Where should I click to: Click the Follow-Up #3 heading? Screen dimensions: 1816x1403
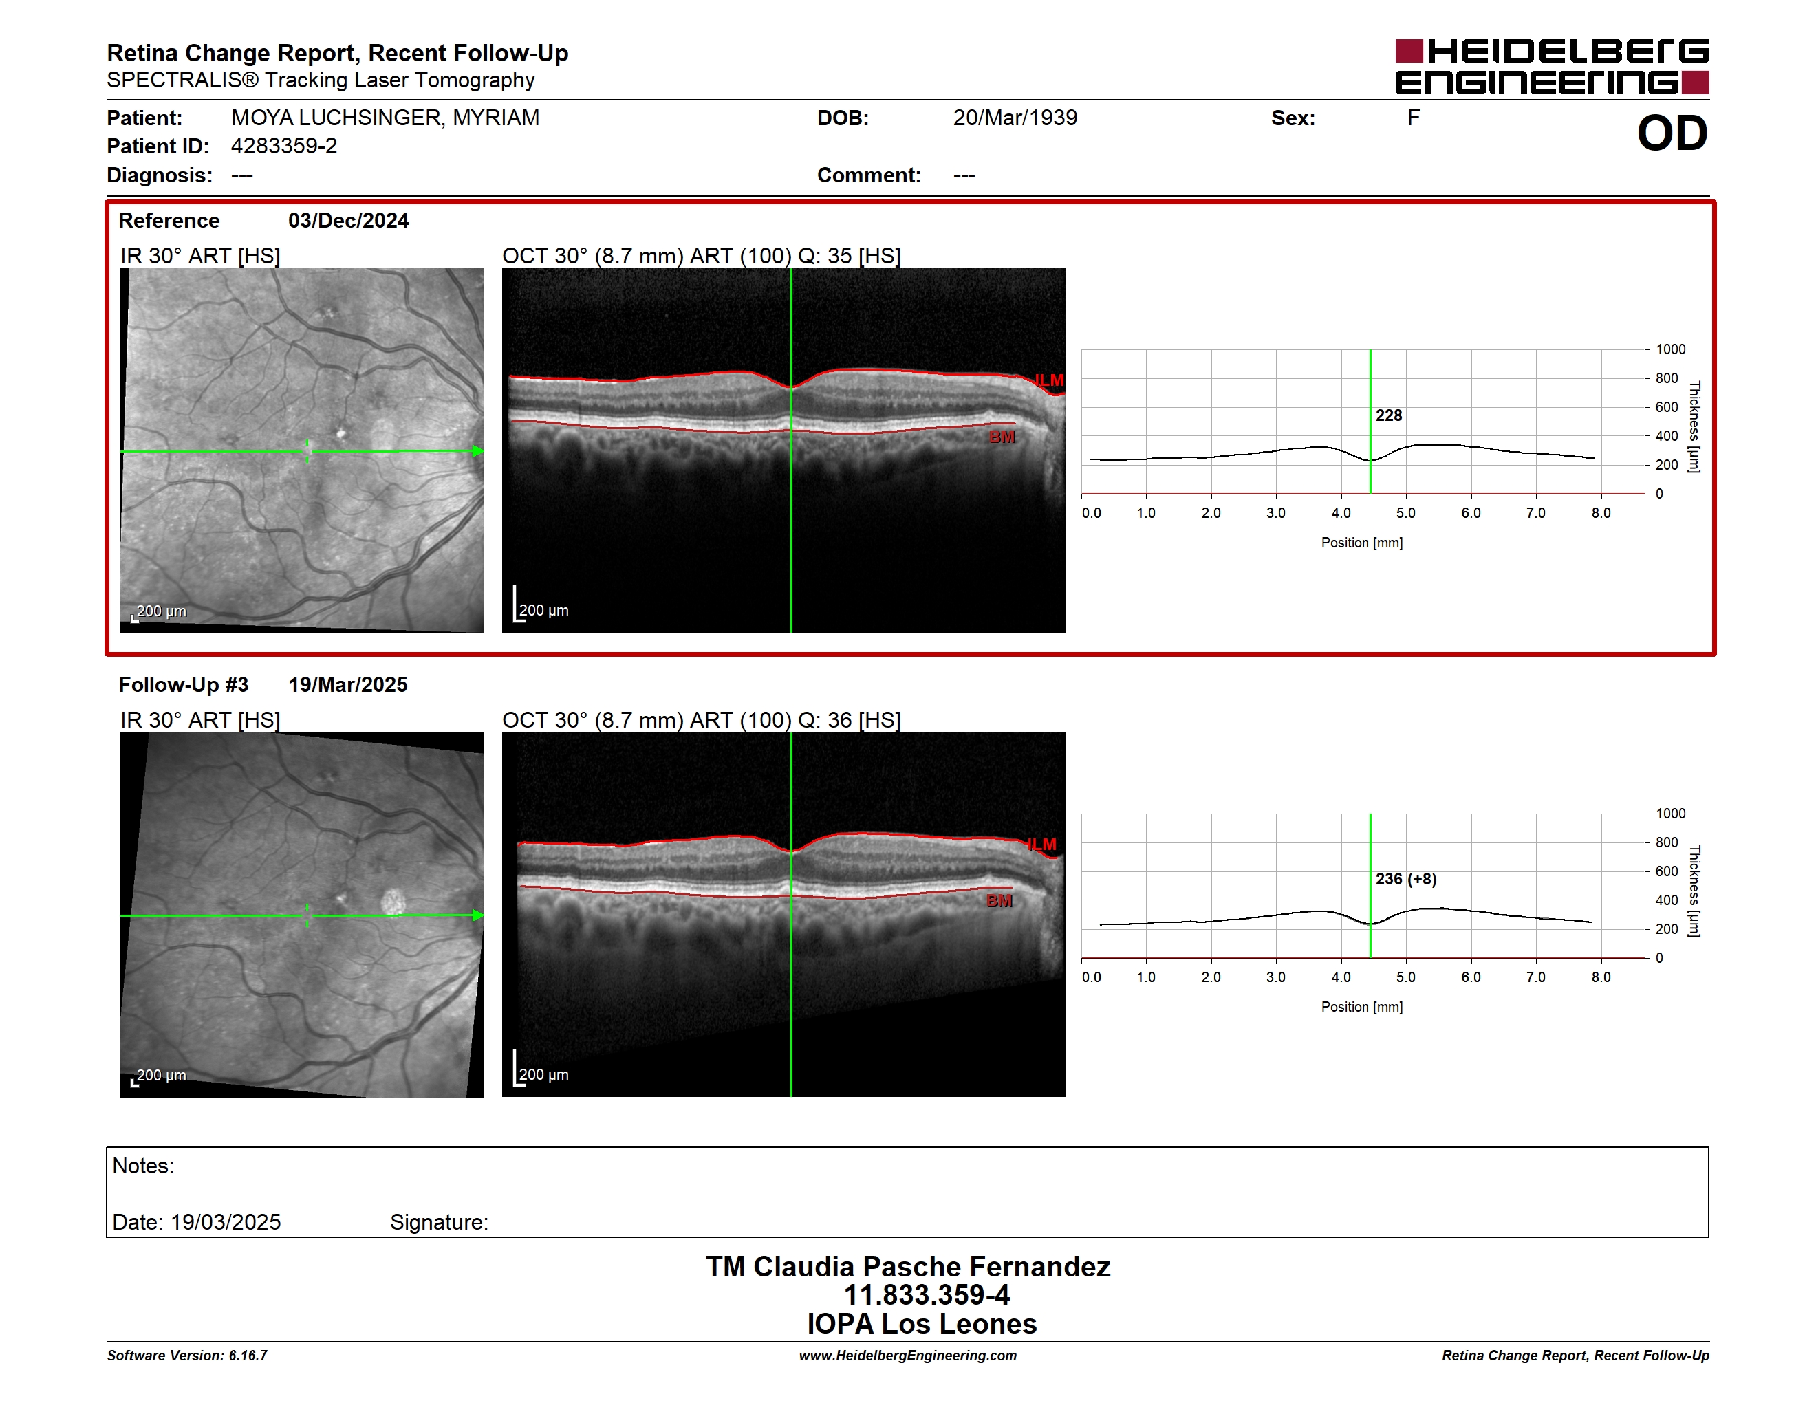[183, 685]
